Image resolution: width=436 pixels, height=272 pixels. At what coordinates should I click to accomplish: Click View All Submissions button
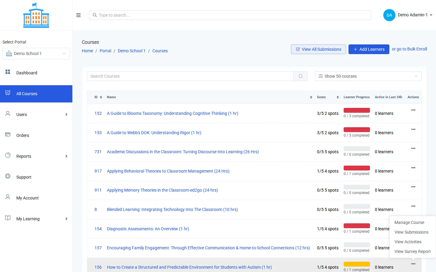coord(319,49)
